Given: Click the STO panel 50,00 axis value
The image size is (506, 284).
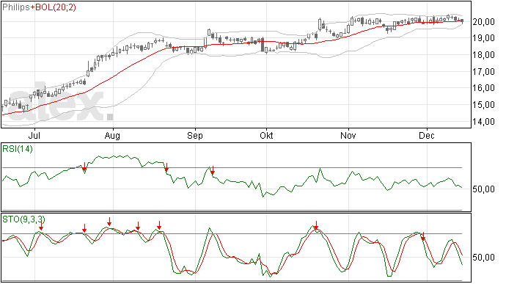Looking at the screenshot, I should 483,258.
